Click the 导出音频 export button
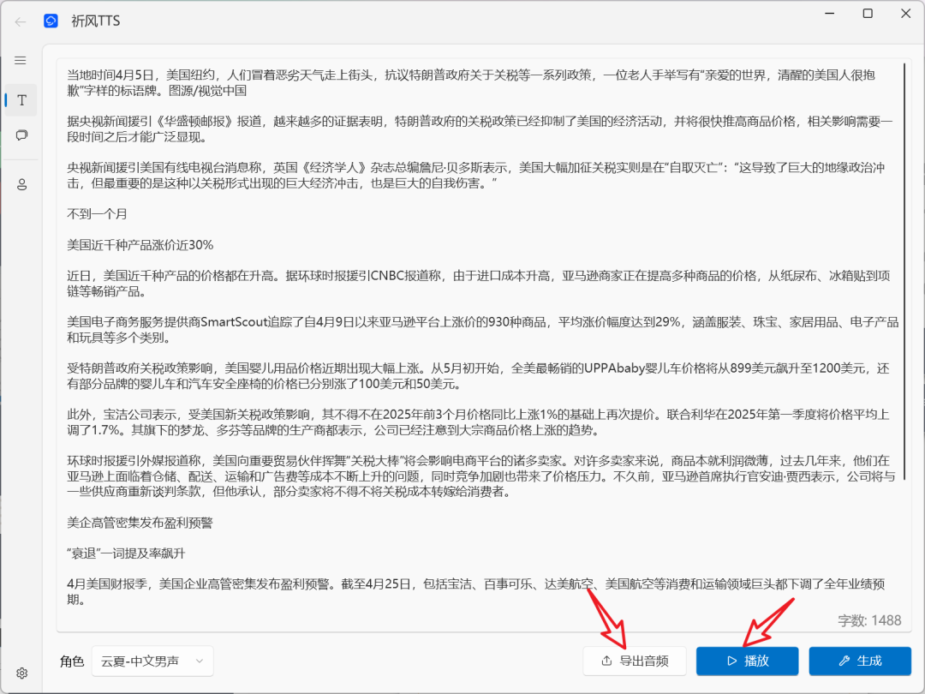 coord(634,661)
